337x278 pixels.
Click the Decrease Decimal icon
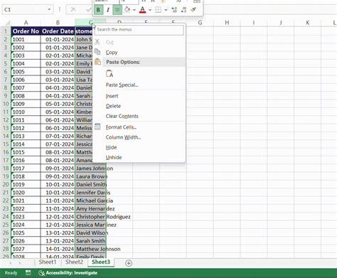coord(183,10)
